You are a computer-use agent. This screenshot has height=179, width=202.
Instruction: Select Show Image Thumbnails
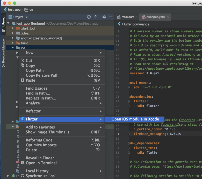(x=62, y=132)
